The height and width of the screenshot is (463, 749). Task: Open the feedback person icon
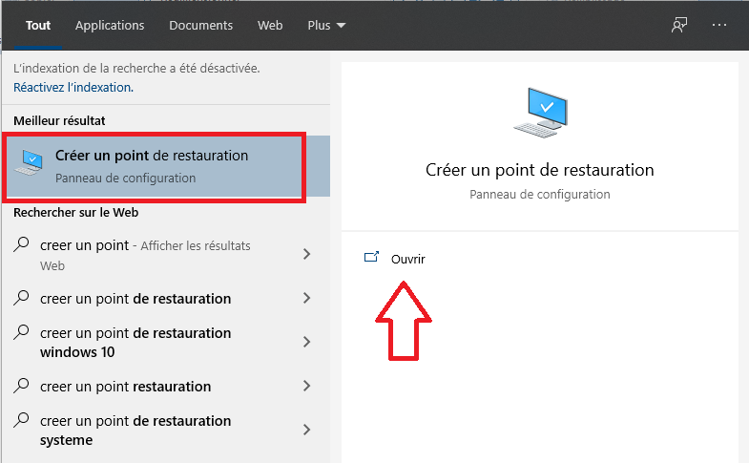678,25
